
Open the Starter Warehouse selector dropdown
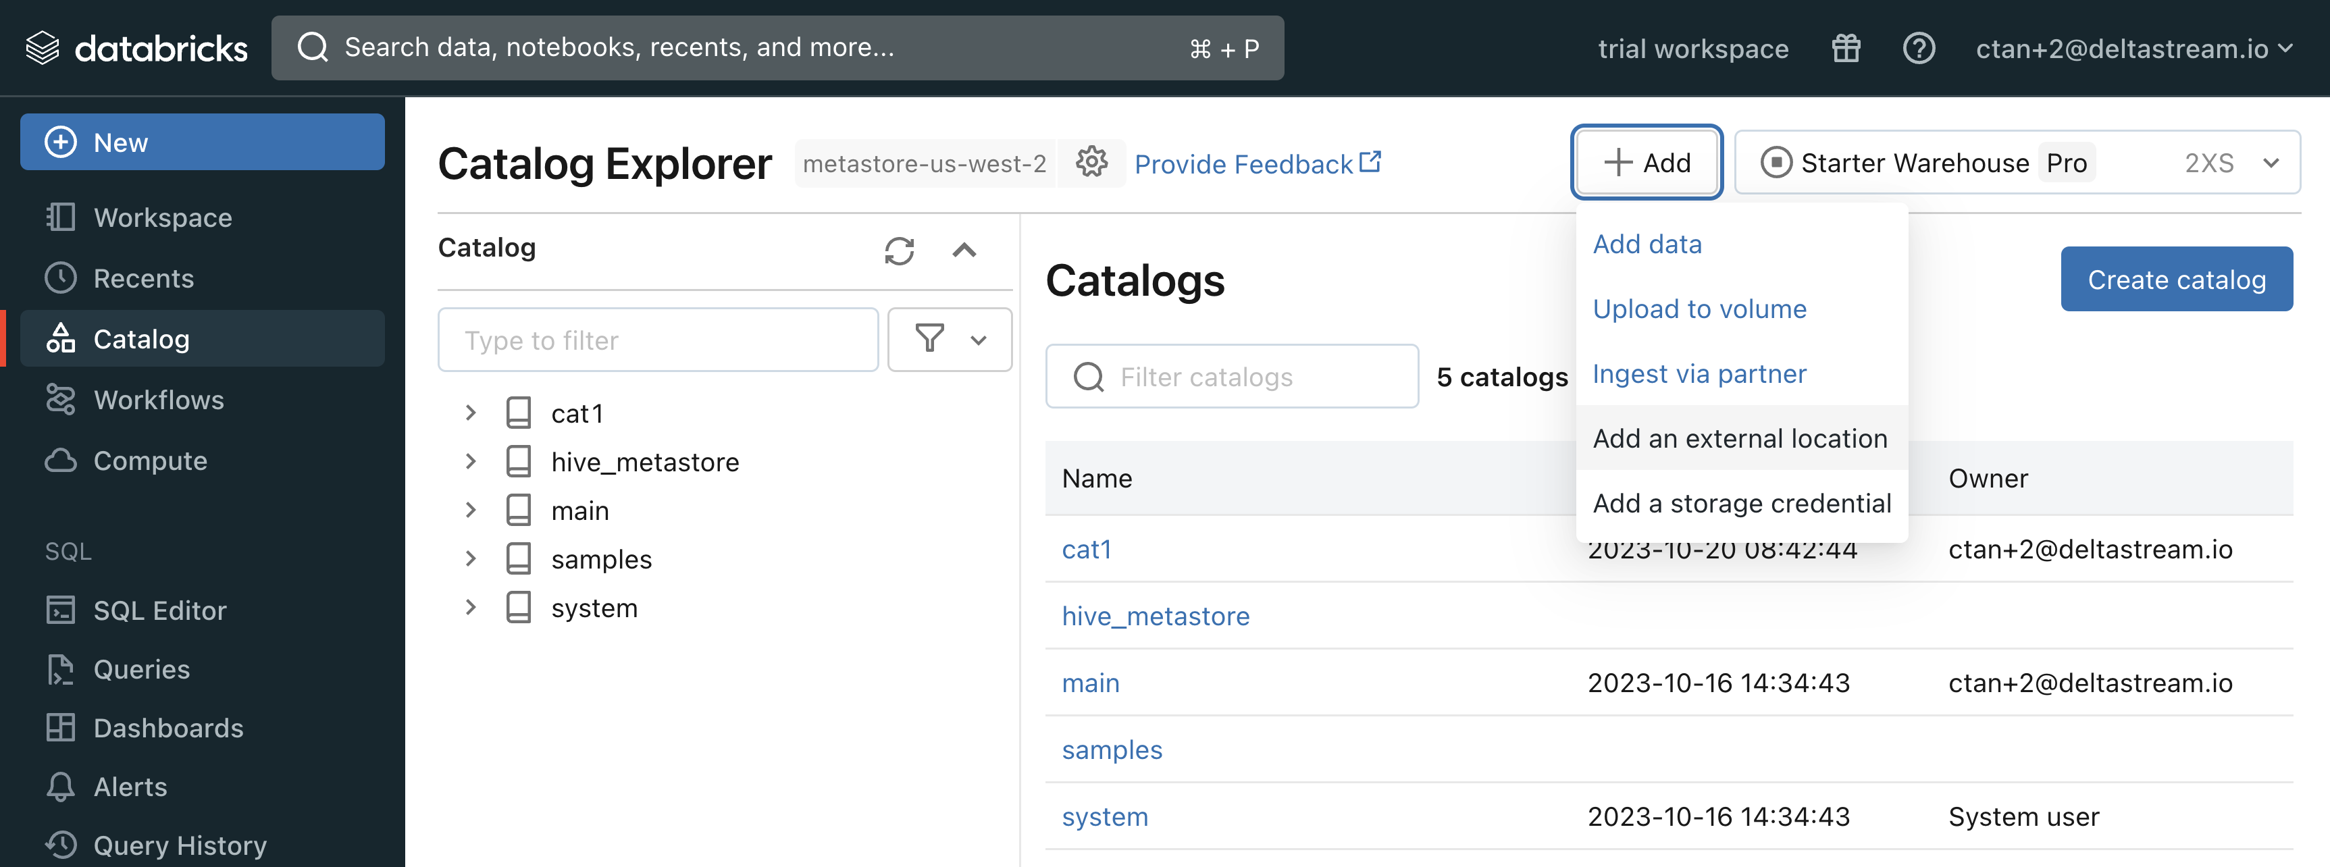tap(2018, 163)
